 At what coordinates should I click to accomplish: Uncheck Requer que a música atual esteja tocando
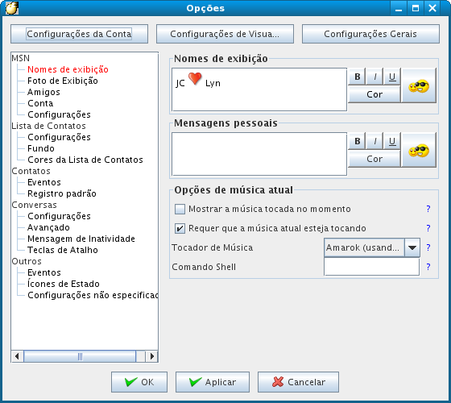point(180,228)
